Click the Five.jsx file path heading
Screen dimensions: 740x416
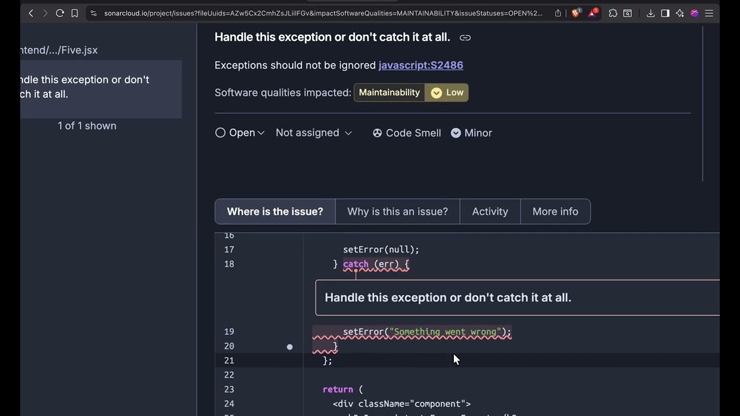tap(59, 50)
